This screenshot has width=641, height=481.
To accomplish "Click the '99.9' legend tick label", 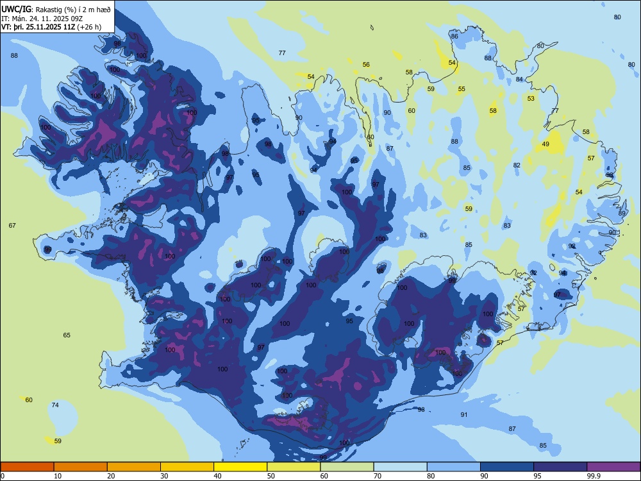I will click(x=594, y=476).
